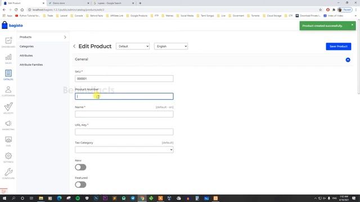This screenshot has height=202, width=360.
Task: Open the Cloud Storage bookmark folder
Action: pyautogui.click(x=272, y=16)
